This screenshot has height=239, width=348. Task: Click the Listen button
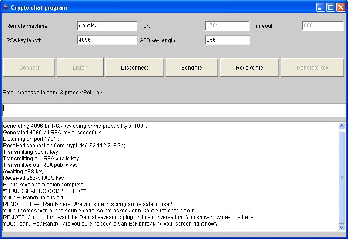[x=80, y=68]
